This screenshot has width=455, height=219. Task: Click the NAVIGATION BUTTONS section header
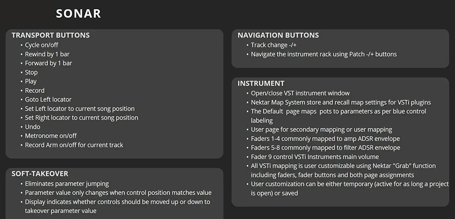click(x=278, y=35)
